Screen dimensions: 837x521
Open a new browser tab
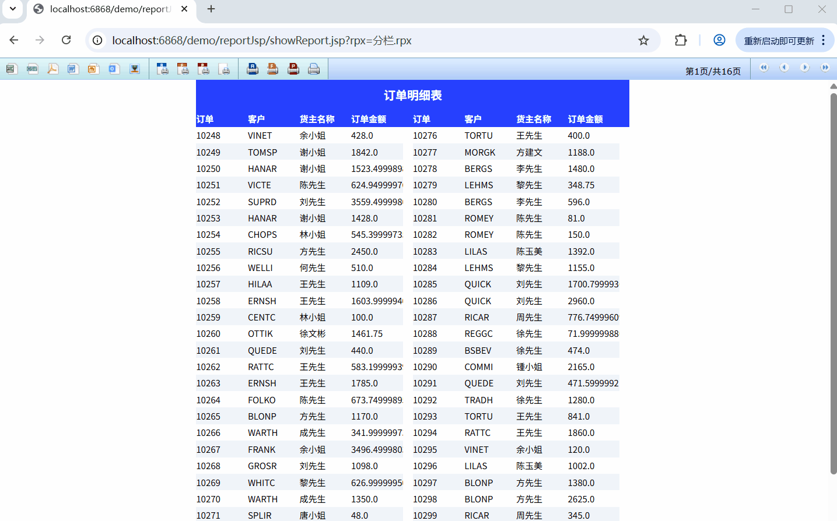pyautogui.click(x=211, y=9)
